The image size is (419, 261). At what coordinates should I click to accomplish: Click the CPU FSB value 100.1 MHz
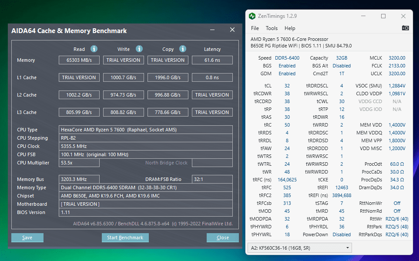146,154
